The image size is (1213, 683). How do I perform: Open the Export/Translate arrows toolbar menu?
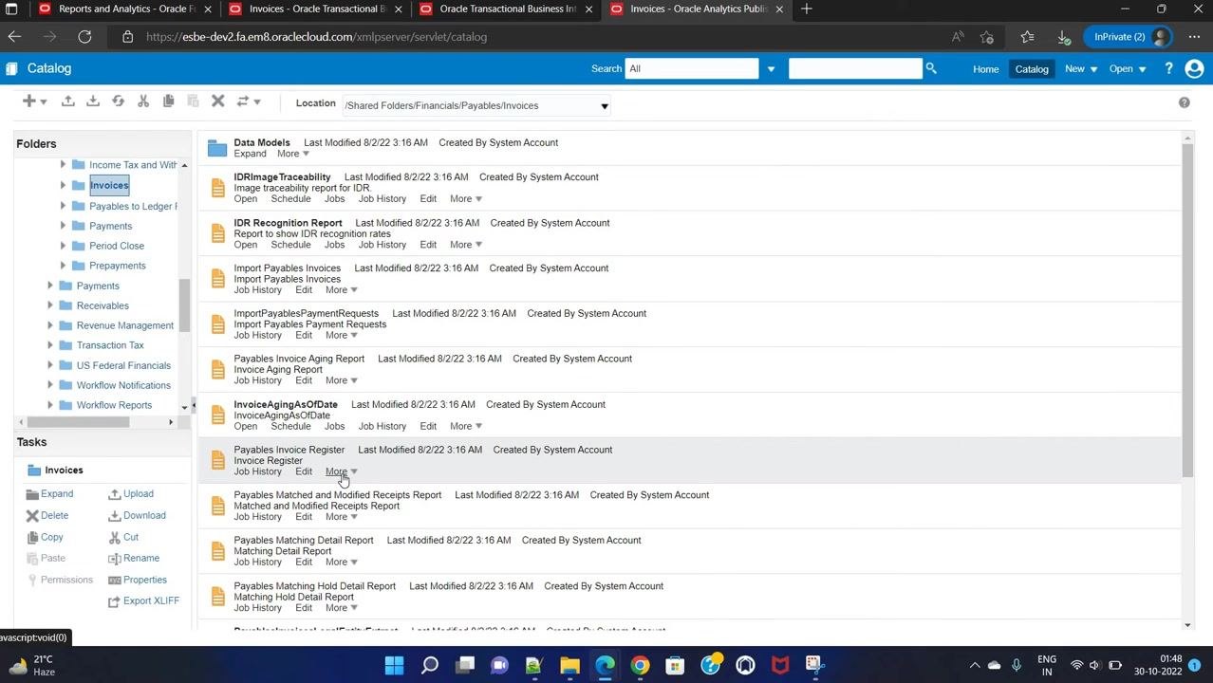point(249,101)
